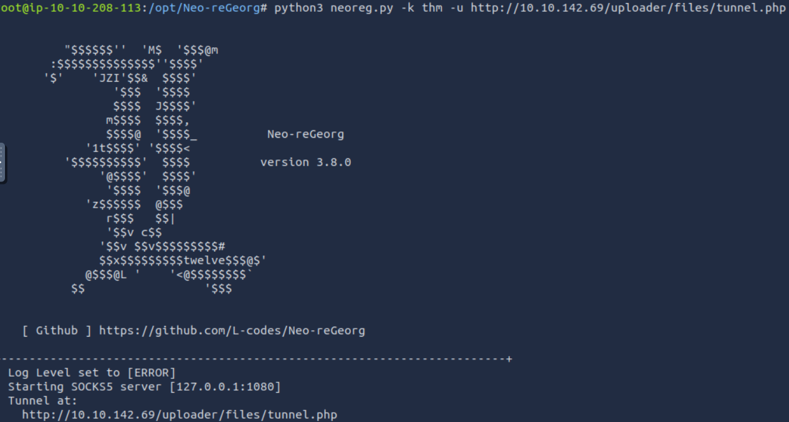This screenshot has height=422, width=789.
Task: Click the top row of the ASCII logo
Action: pos(141,50)
